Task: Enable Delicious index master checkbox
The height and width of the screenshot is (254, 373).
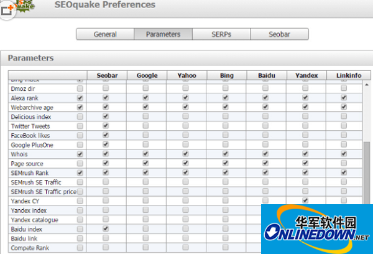Action: coord(80,117)
